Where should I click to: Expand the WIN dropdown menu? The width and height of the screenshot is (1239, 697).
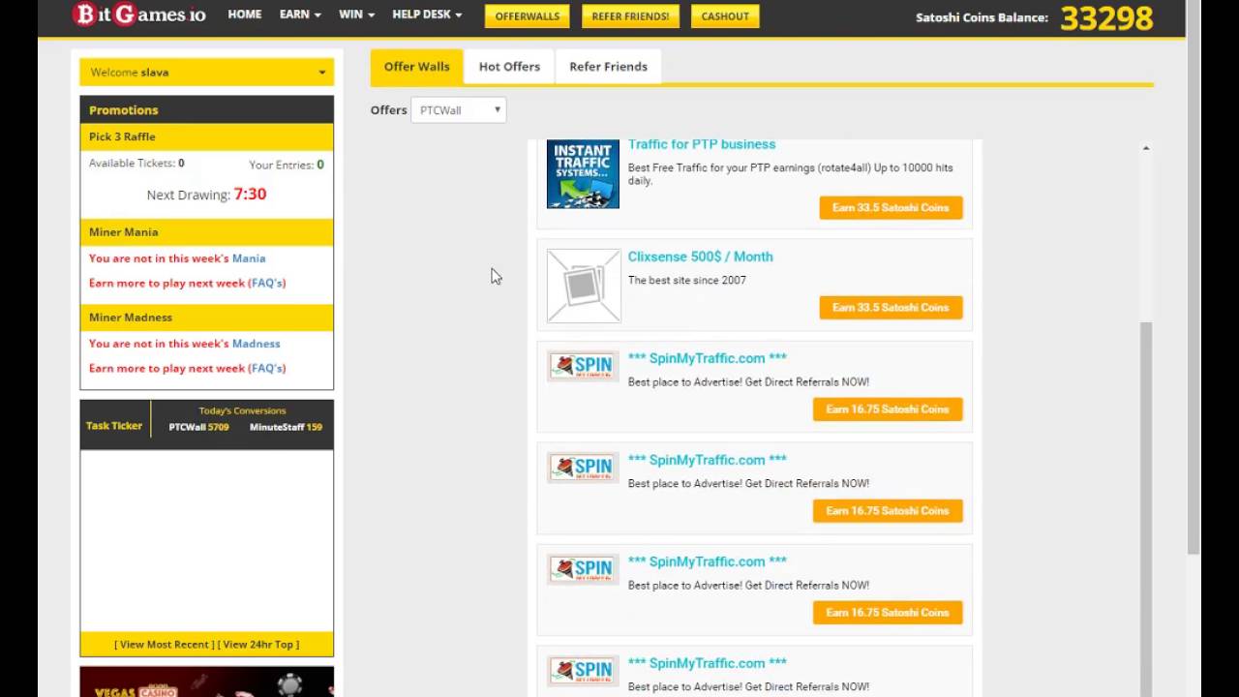coord(356,15)
